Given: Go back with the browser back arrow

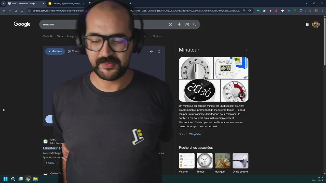Looking at the screenshot, I should [4, 11].
